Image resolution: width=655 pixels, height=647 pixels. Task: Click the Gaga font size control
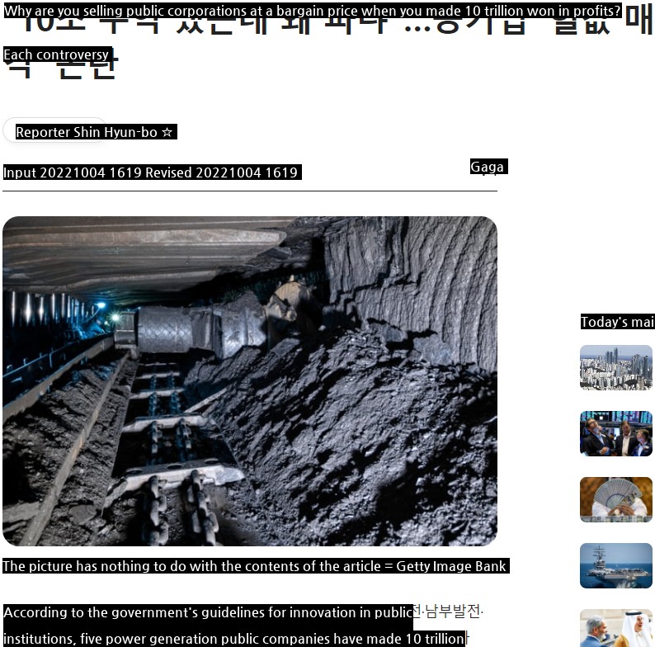pyautogui.click(x=488, y=167)
